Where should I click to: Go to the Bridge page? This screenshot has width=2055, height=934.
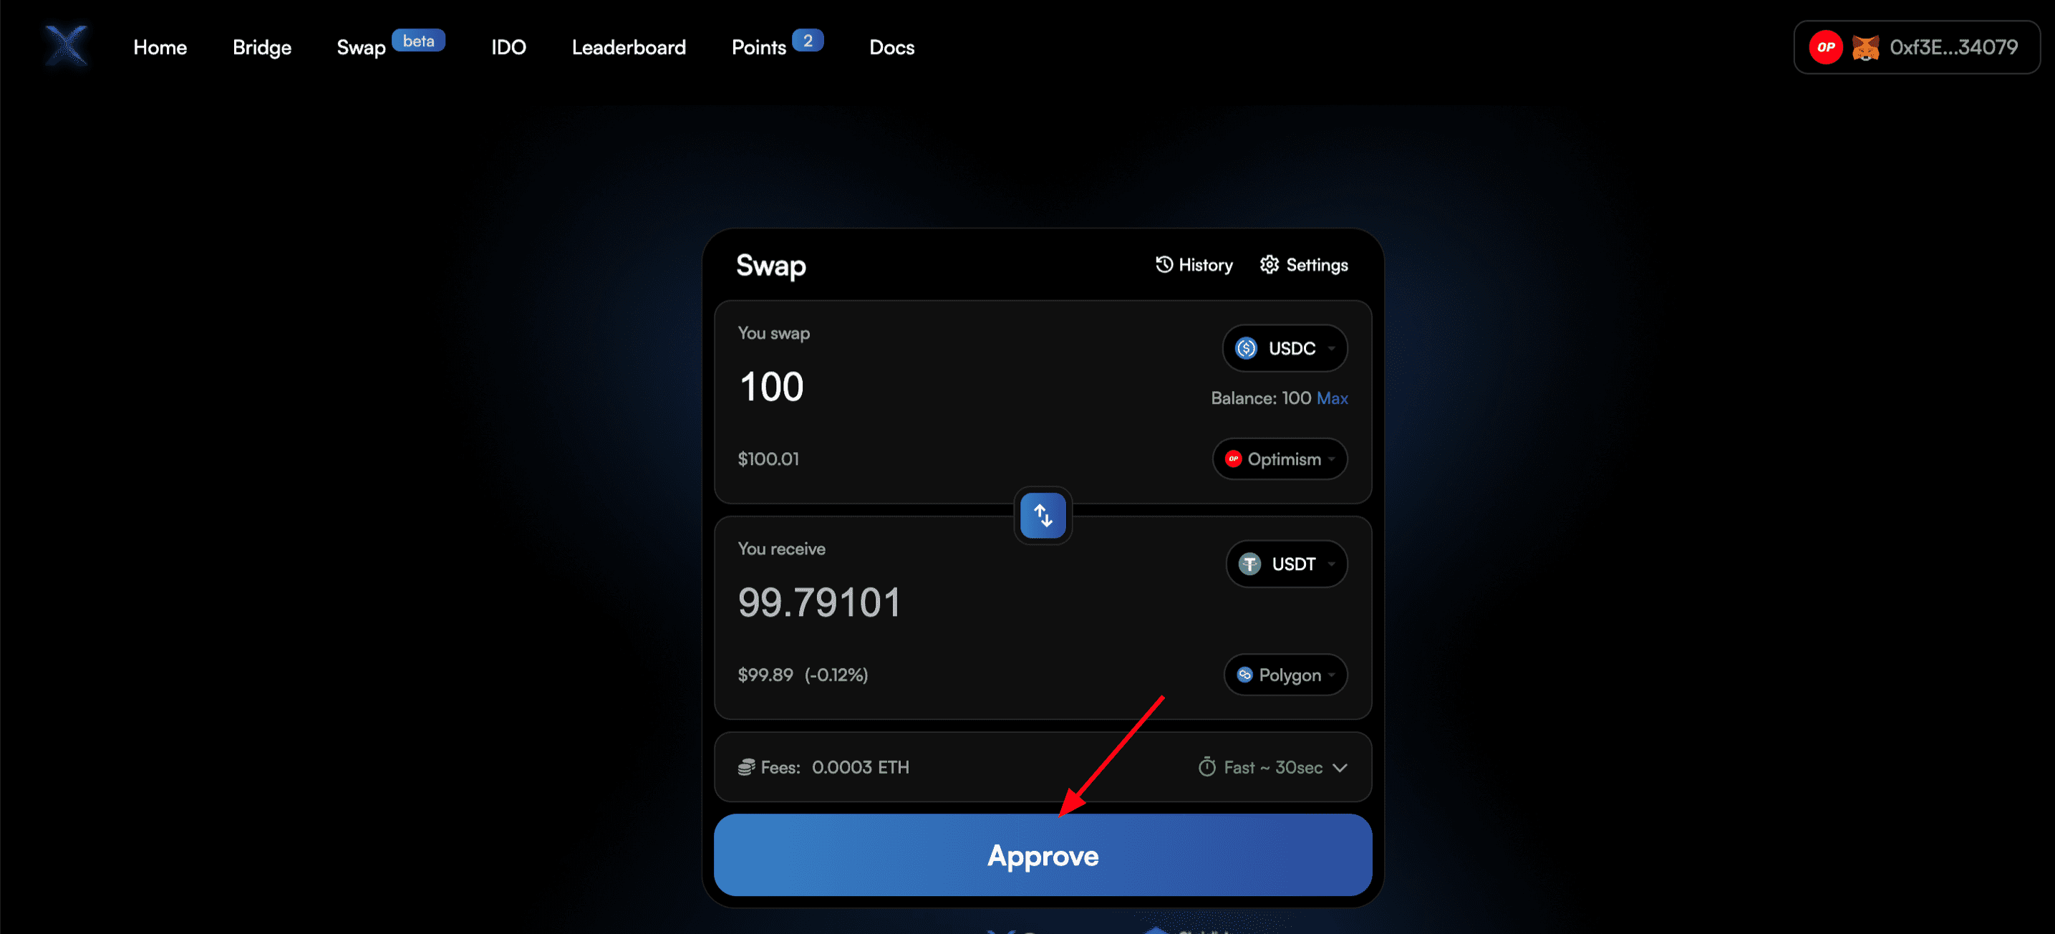[x=261, y=48]
